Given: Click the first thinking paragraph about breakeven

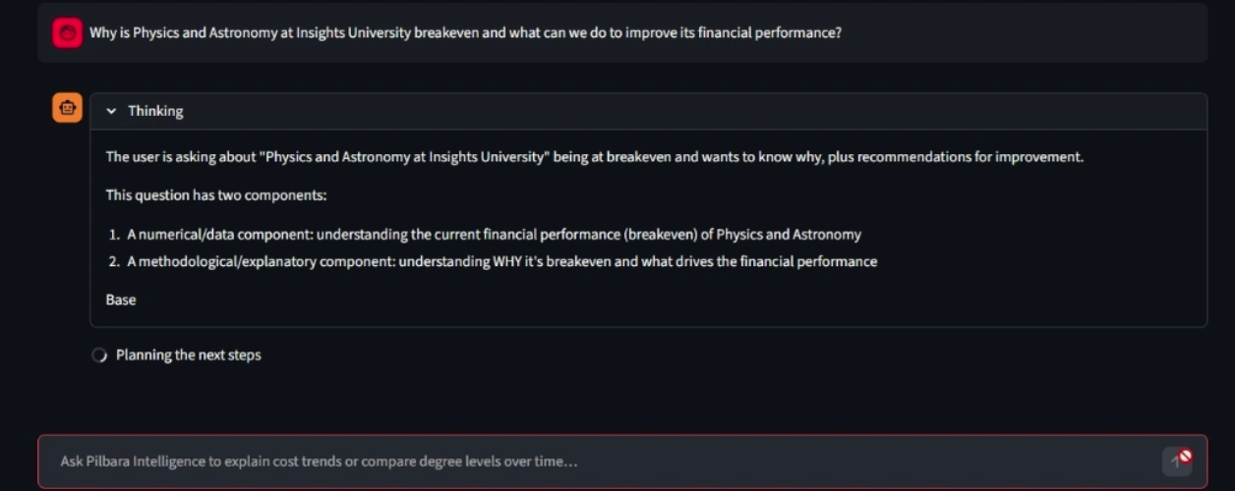Looking at the screenshot, I should pos(594,156).
